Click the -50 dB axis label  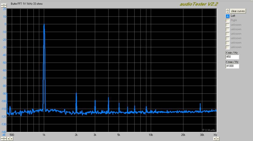pyautogui.click(x=4, y=63)
